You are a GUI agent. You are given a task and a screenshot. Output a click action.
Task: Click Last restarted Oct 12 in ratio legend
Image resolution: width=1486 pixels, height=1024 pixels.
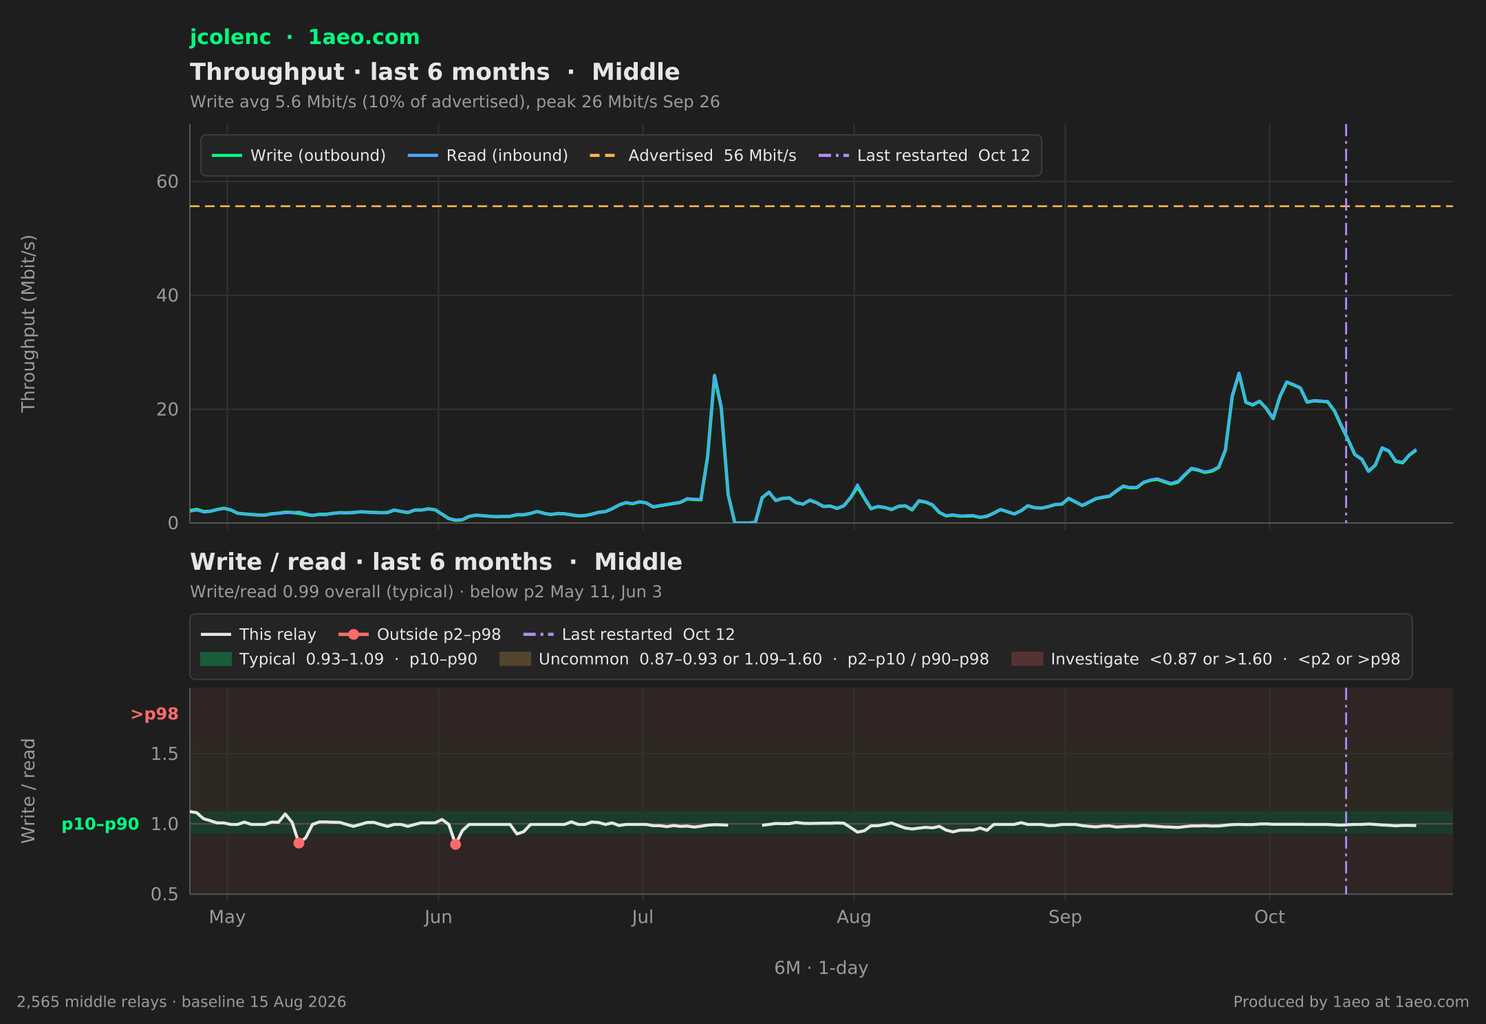(x=629, y=634)
